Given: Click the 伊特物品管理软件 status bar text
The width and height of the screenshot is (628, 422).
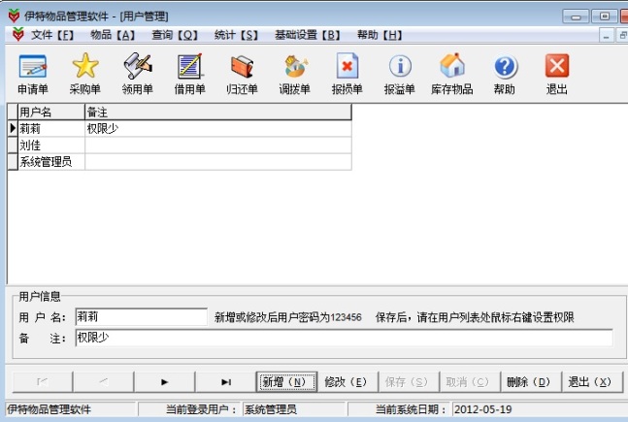Looking at the screenshot, I should pos(49,409).
